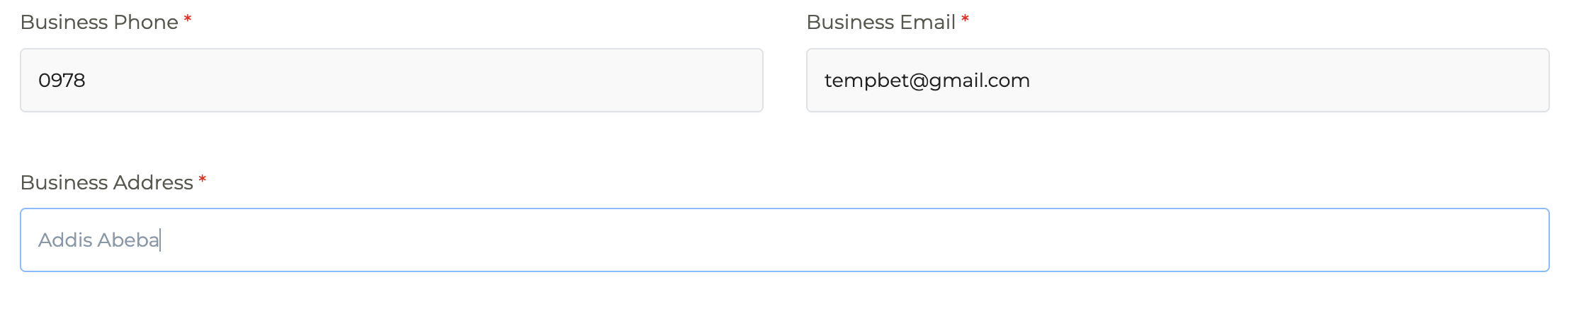The image size is (1574, 311).
Task: Click the red asterisk beside Business Address
Action: click(x=203, y=180)
